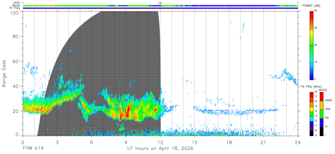Click the UT hour tick label 24
Image resolution: width=335 pixels, height=154 pixels.
298,142
